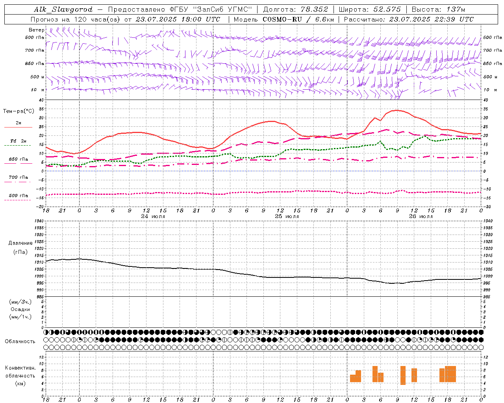This screenshot has height=403, width=504.
Task: Click the "Ветер" wind panel label
Action: tap(37, 30)
